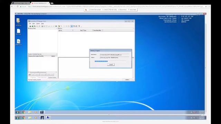Click the FTK Imager icon on the upper remote taskbar
Image resolution: width=221 pixels, height=124 pixels.
tap(42, 112)
